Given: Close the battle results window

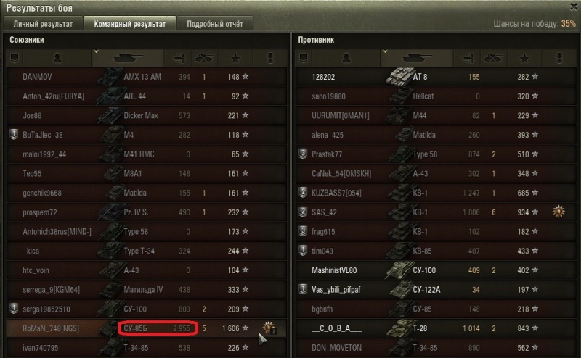Looking at the screenshot, I should coord(574,7).
